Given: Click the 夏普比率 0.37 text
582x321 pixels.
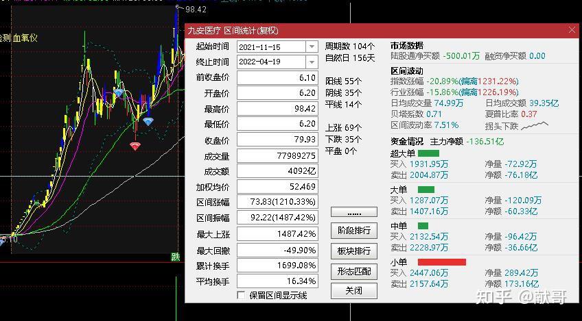Looking at the screenshot, I should pos(511,114).
